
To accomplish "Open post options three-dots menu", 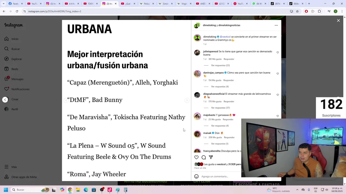I will pos(276,25).
